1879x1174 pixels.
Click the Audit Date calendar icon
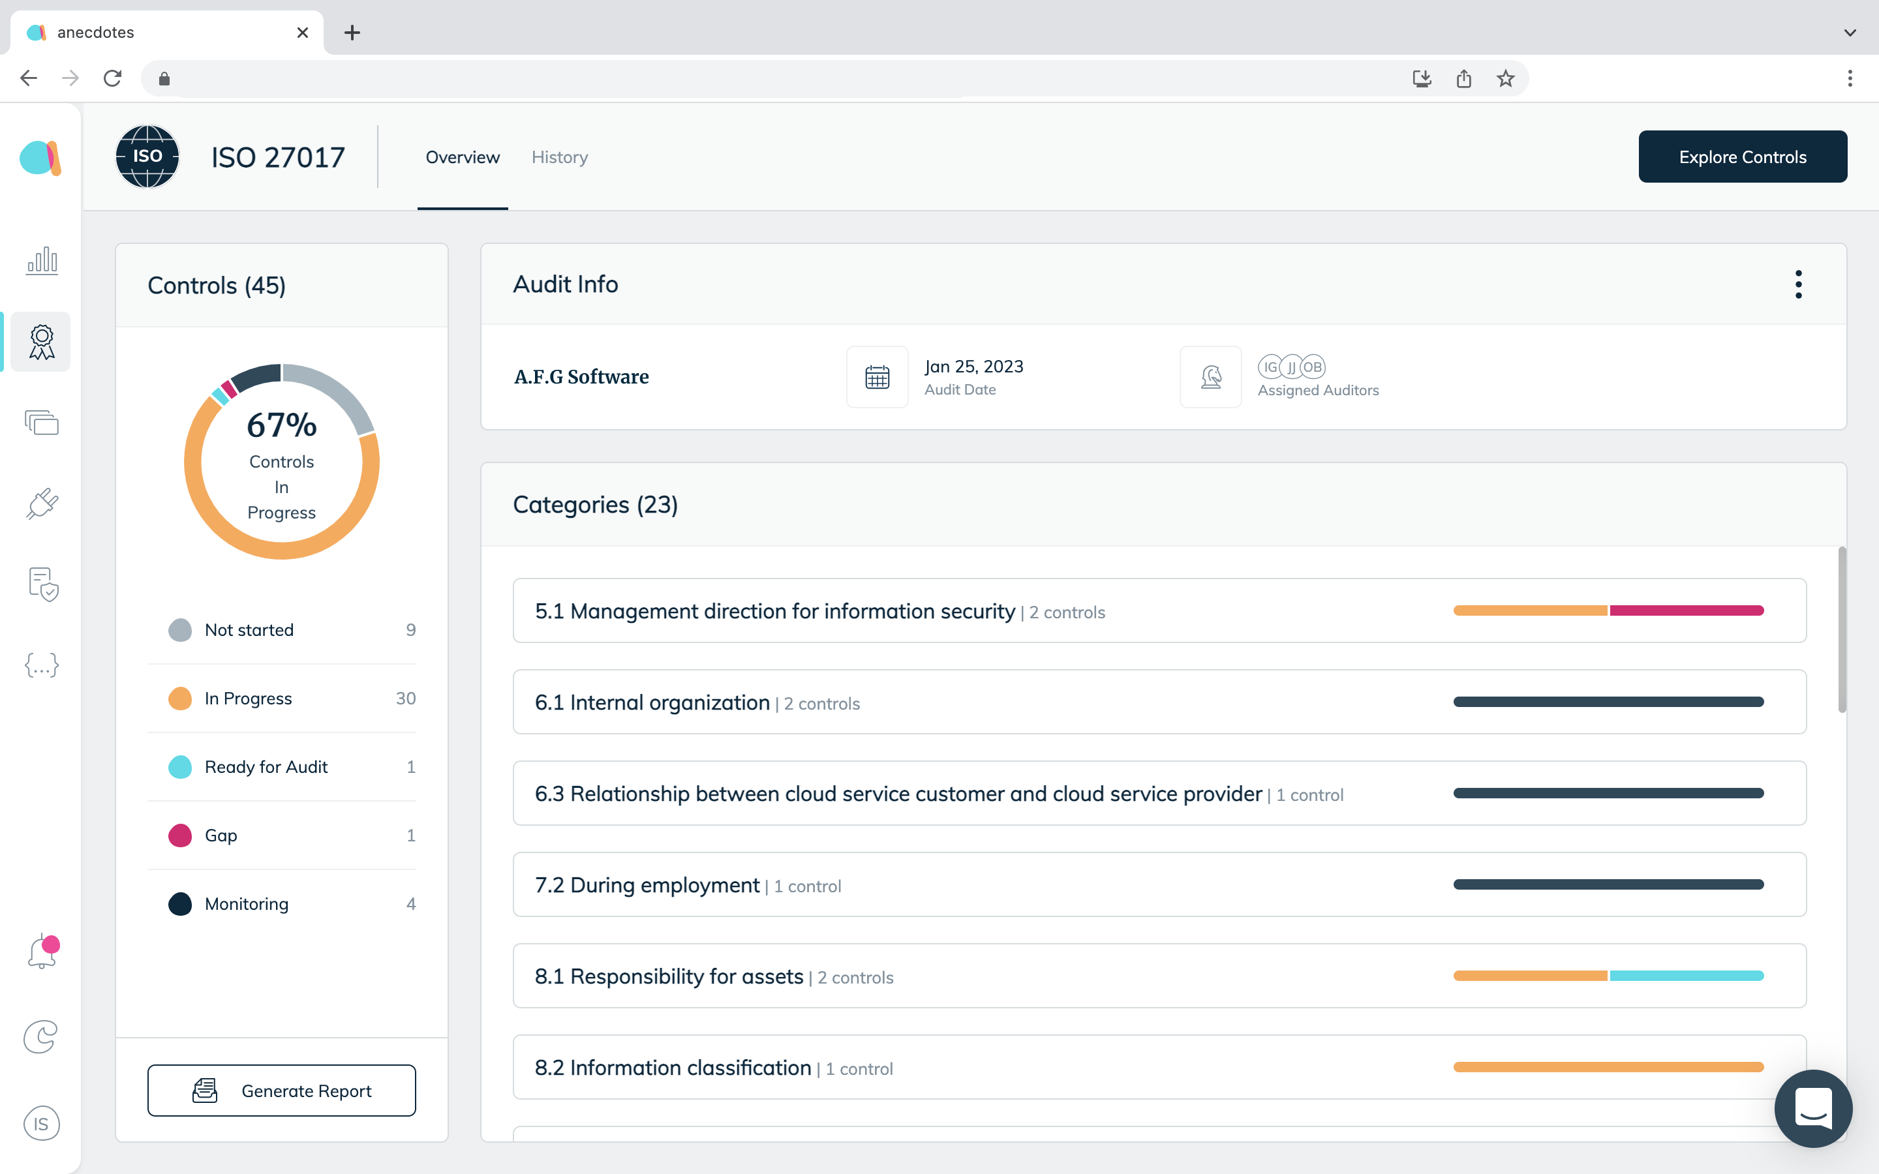[x=877, y=378]
